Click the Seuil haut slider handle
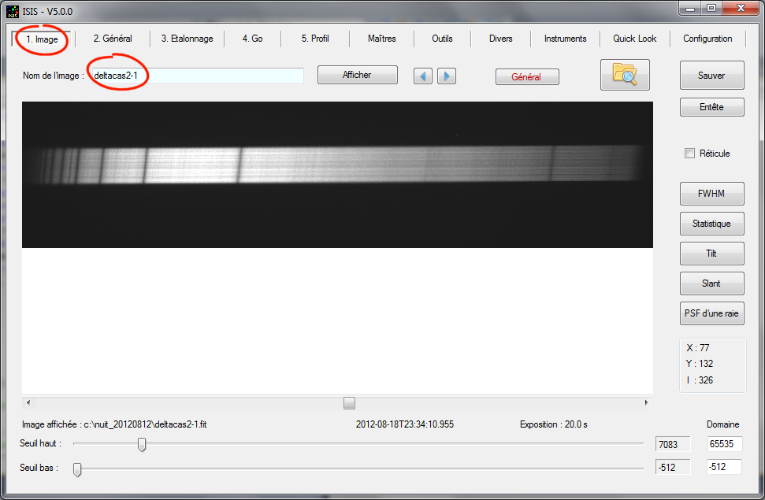The image size is (765, 500). 142,444
